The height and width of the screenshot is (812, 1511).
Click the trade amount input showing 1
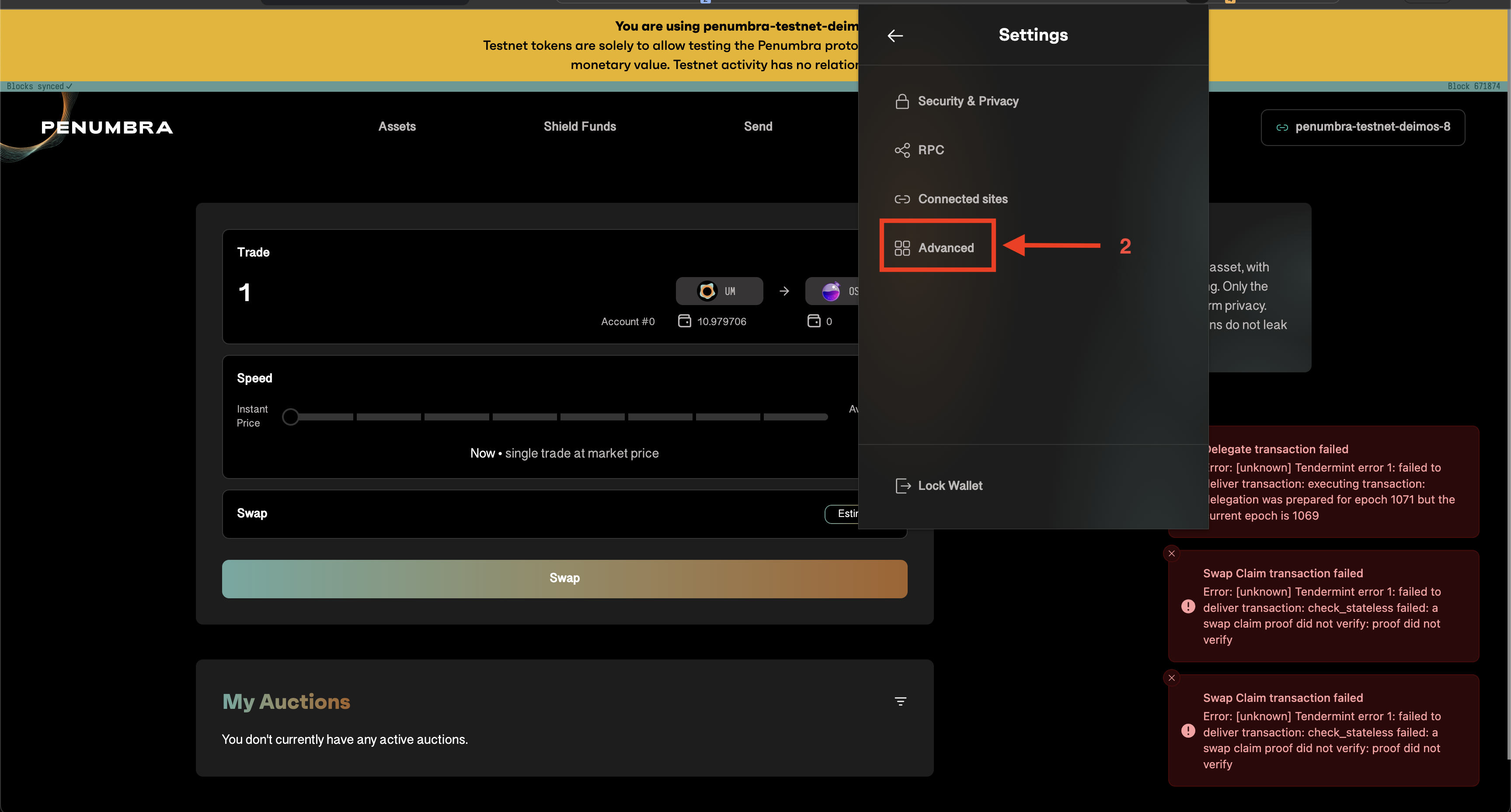244,292
